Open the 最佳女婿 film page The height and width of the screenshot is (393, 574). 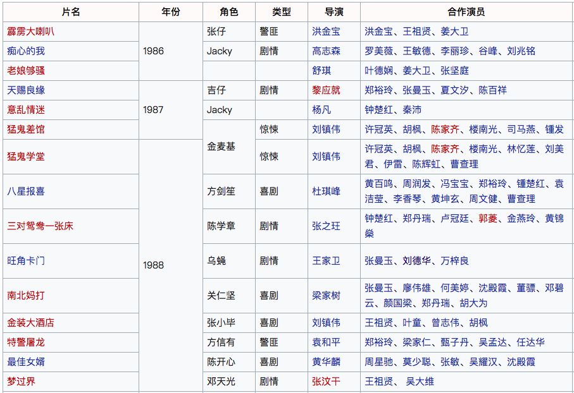(25, 362)
